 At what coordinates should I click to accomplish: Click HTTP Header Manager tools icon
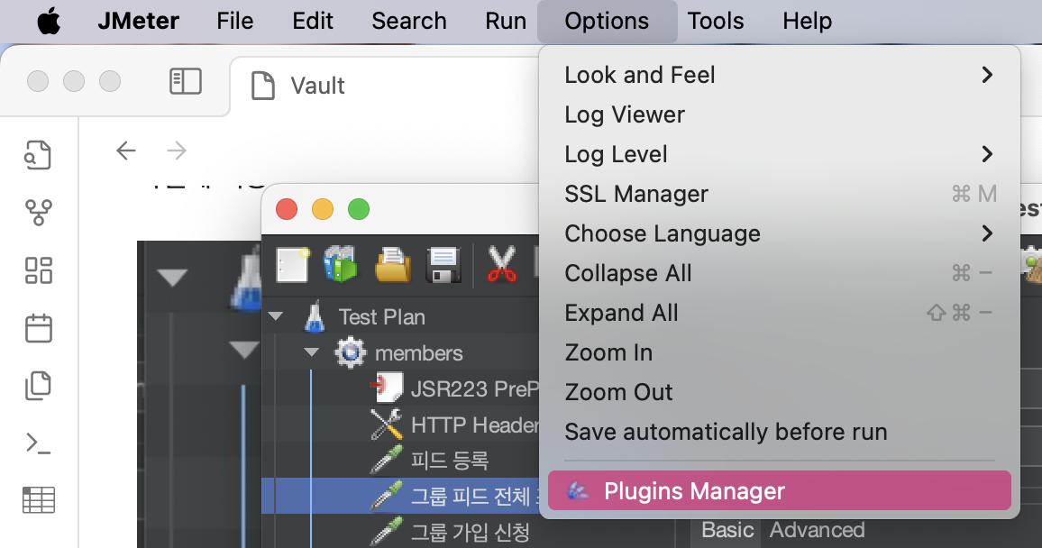[386, 424]
